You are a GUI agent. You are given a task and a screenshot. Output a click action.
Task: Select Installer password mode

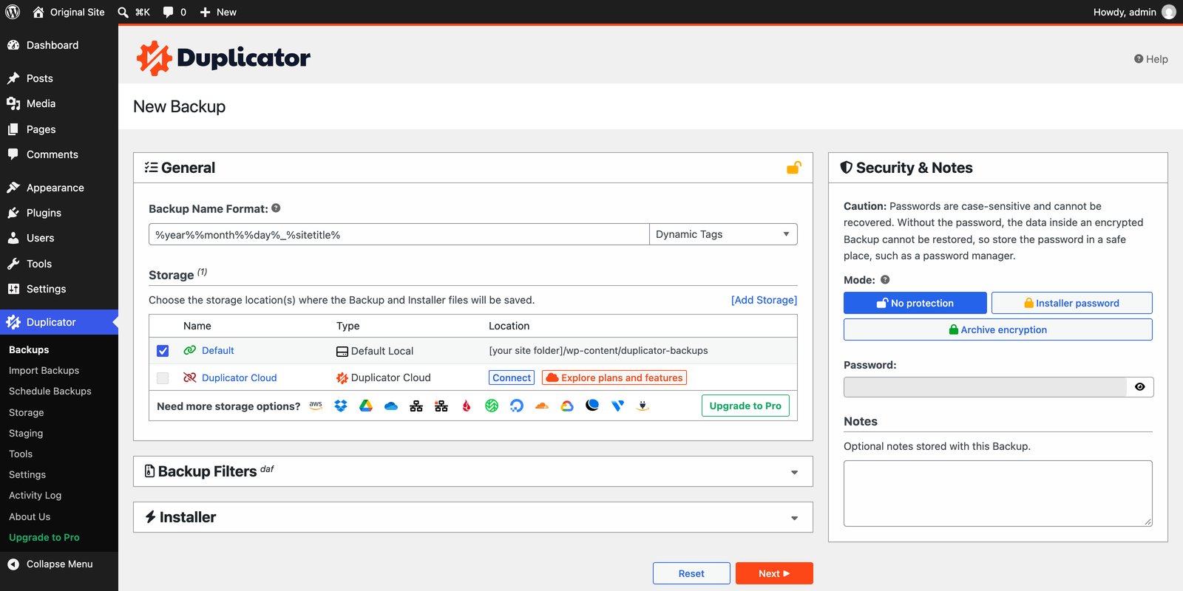[1072, 303]
